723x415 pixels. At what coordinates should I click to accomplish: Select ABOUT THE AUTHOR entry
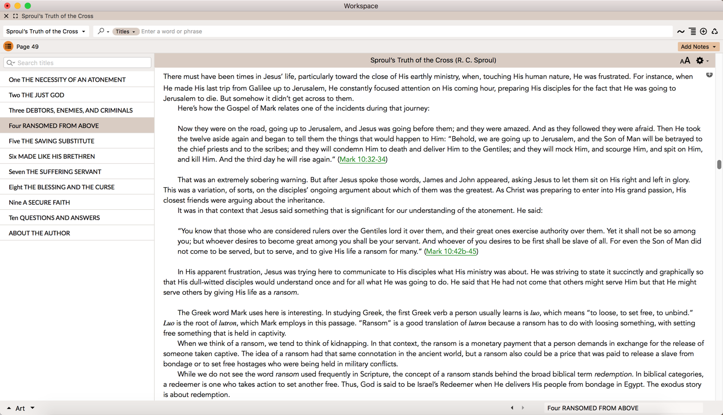tap(77, 233)
